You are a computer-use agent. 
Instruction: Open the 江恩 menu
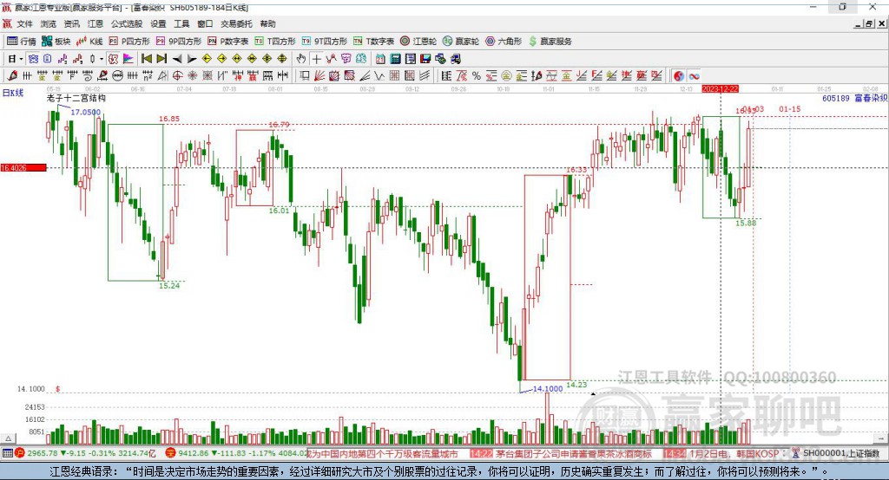pos(95,23)
